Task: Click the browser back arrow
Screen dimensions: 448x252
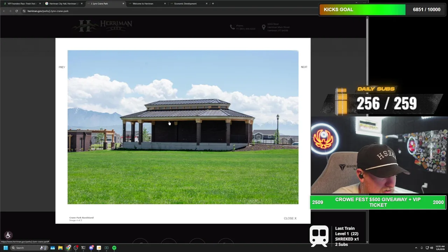Action: click(4, 11)
